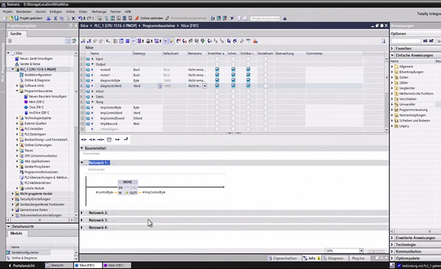Switch to Main (OB1) editor tab
Screen dimensions: 441x269
116,265
